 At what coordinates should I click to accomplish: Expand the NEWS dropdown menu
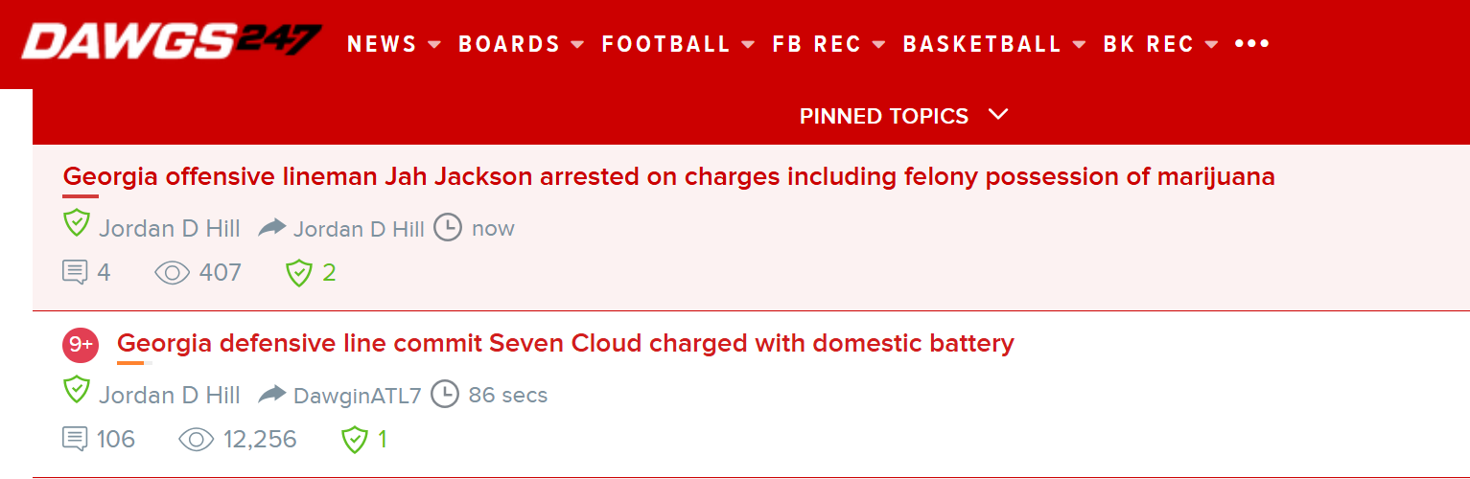(x=394, y=44)
